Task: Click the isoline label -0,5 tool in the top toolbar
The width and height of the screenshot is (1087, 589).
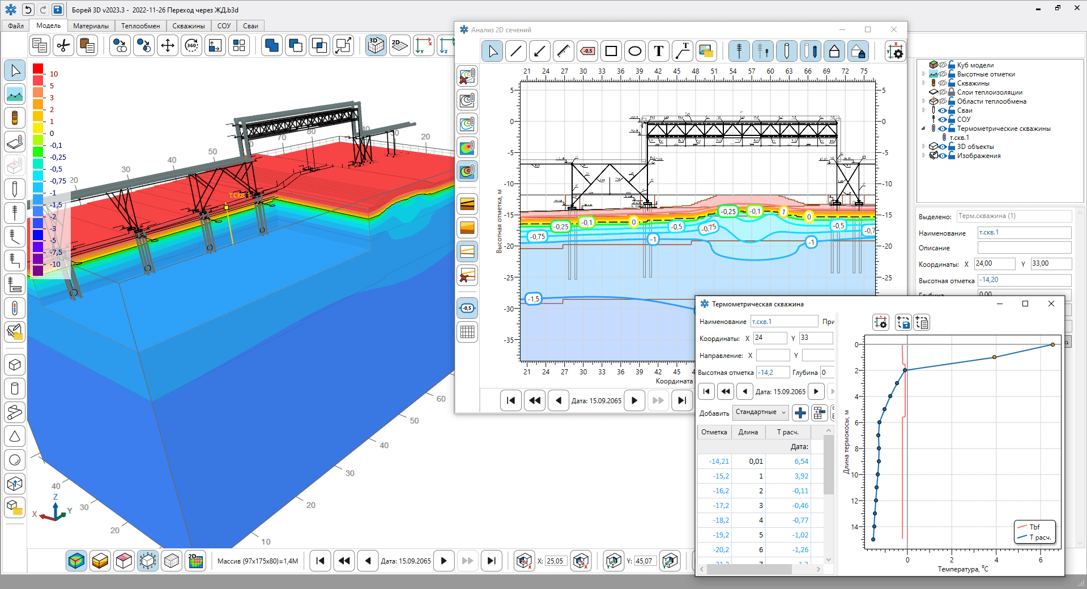Action: click(587, 52)
